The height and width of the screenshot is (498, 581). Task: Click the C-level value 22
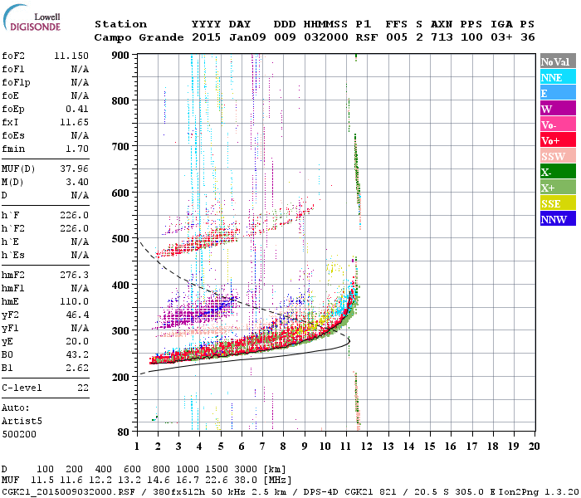[x=83, y=388]
